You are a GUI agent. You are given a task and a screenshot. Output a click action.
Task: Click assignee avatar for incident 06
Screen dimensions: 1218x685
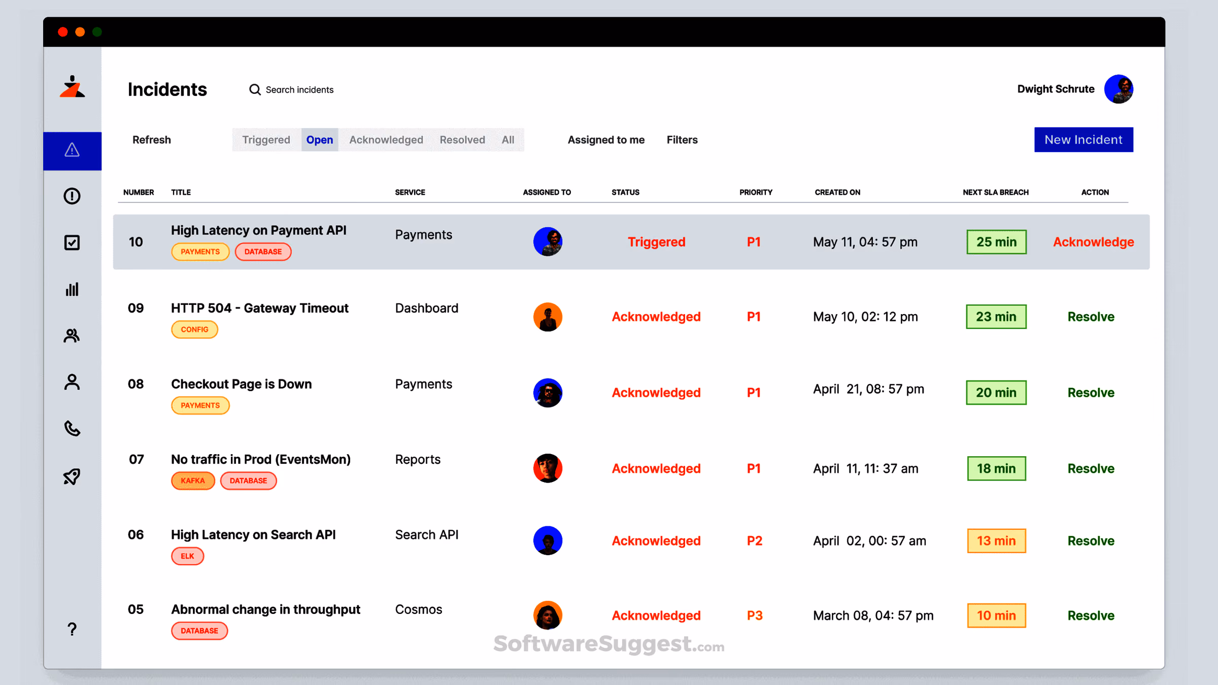pyautogui.click(x=548, y=540)
